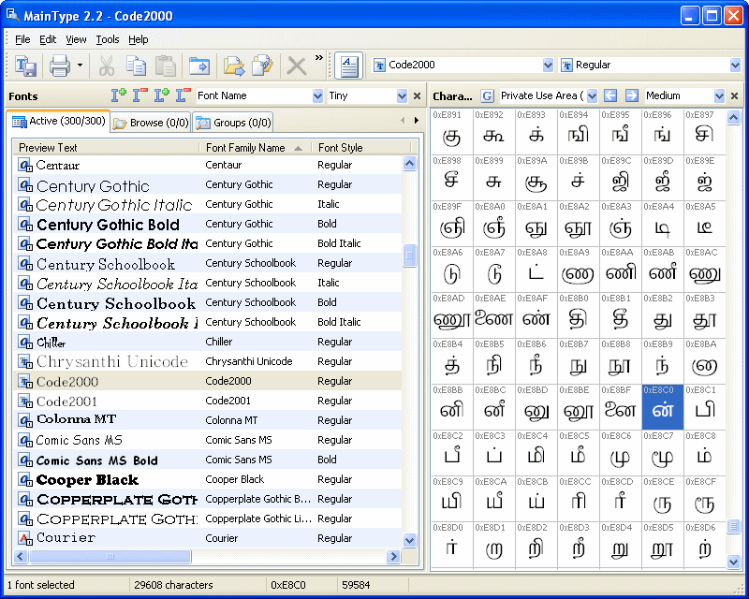Image resolution: width=749 pixels, height=599 pixels.
Task: Close the Fonts panel with its X
Action: point(417,96)
